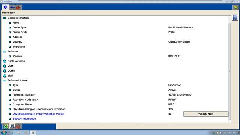Click the blue back arrow tab
The height and width of the screenshot is (135, 240).
point(6,7)
